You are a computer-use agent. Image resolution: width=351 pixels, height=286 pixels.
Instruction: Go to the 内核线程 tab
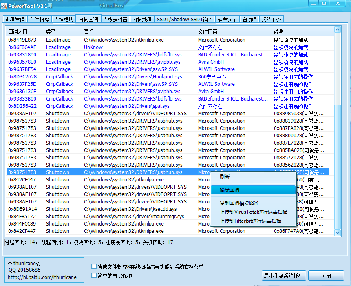(x=142, y=20)
